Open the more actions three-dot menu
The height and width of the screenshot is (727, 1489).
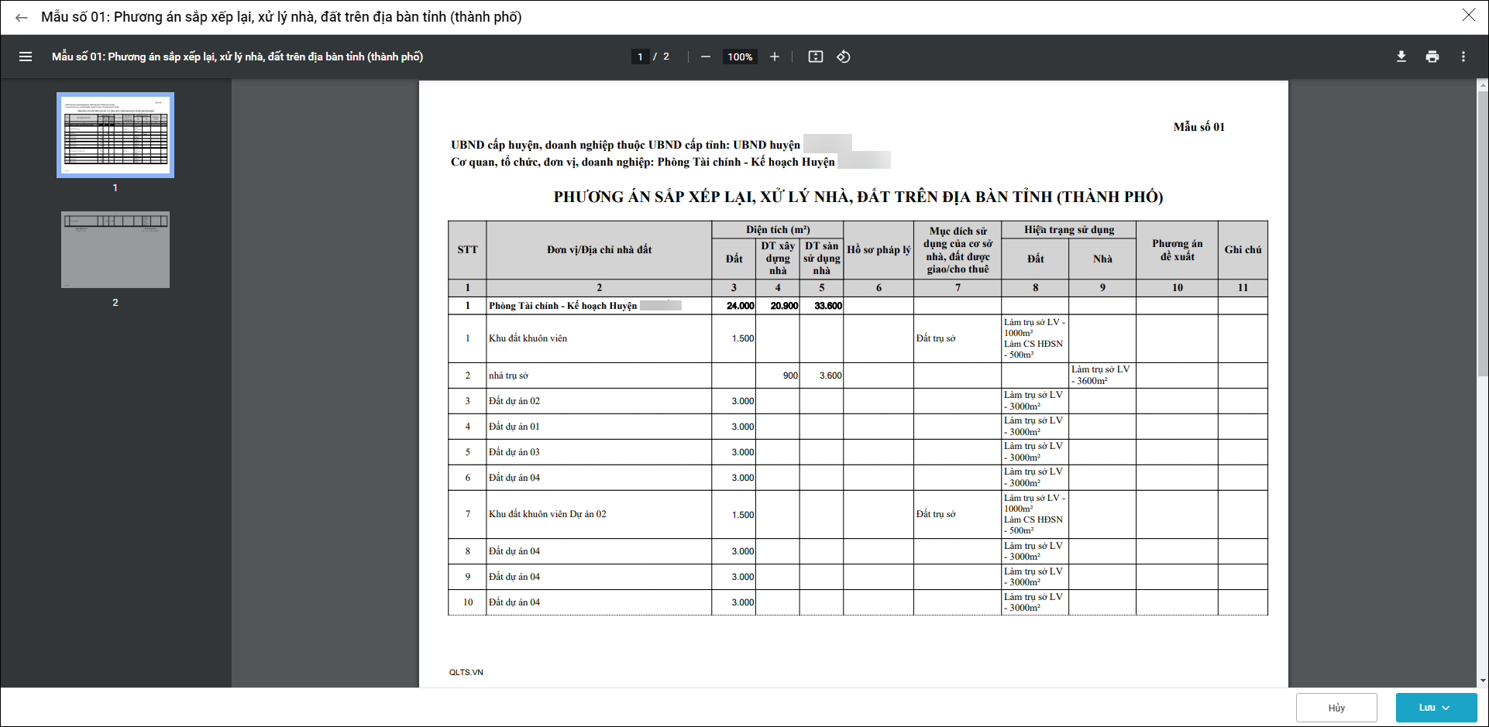click(1463, 57)
